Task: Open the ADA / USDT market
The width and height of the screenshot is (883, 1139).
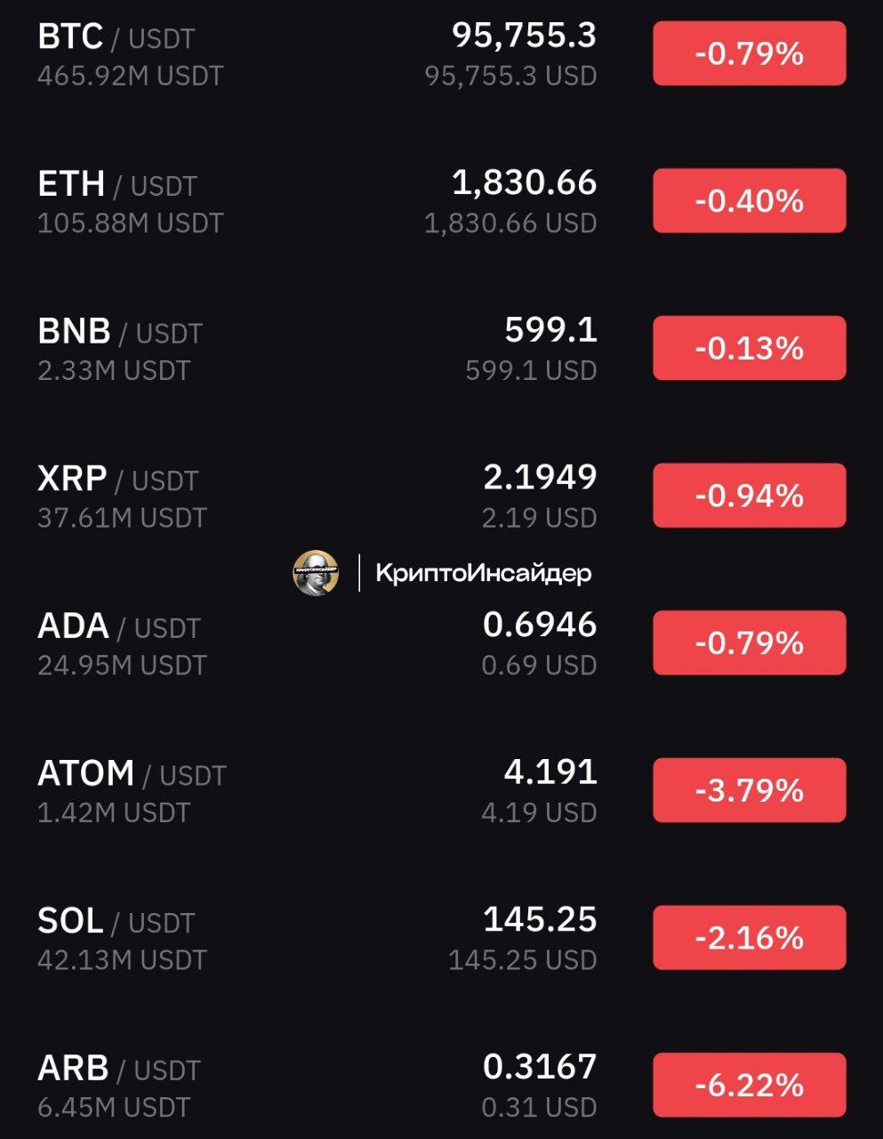Action: tap(441, 643)
